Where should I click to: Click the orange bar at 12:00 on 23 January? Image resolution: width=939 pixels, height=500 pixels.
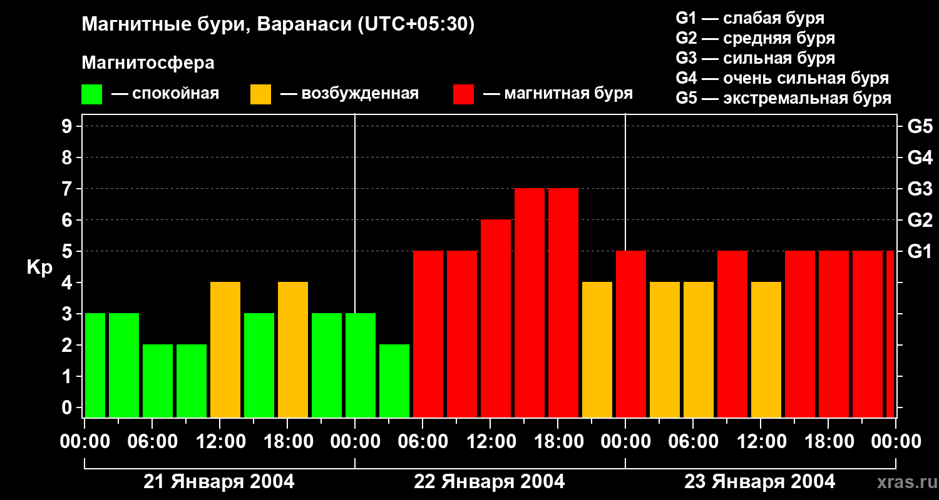pyautogui.click(x=766, y=350)
